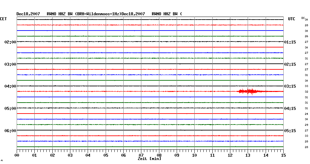Click DC value 33 next to 03:15 UTC

pyautogui.click(x=306, y=86)
